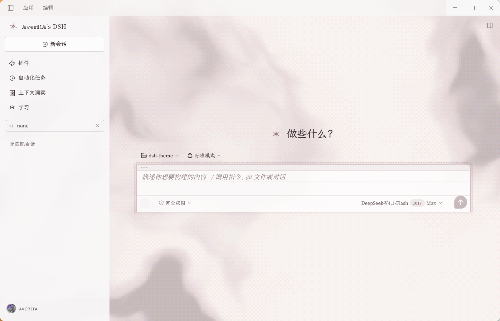Viewport: 500px width, 321px height.
Task: Minimize the application window
Action: pyautogui.click(x=455, y=8)
